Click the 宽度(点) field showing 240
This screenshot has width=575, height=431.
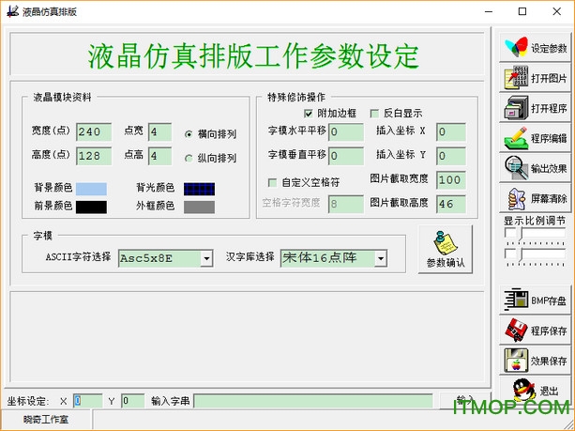(x=94, y=131)
